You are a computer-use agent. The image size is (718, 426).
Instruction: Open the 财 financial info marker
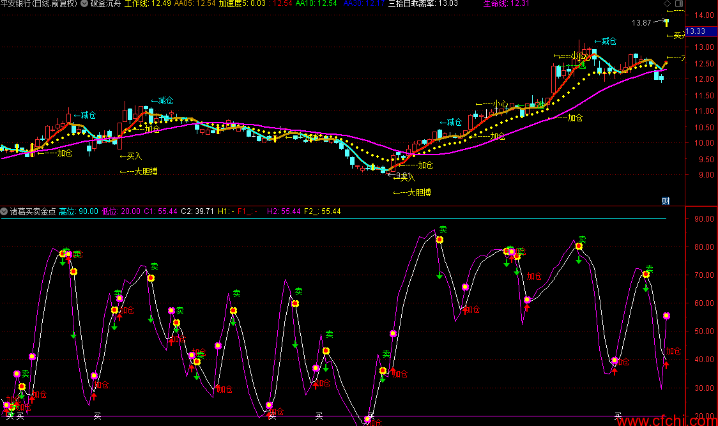click(666, 201)
